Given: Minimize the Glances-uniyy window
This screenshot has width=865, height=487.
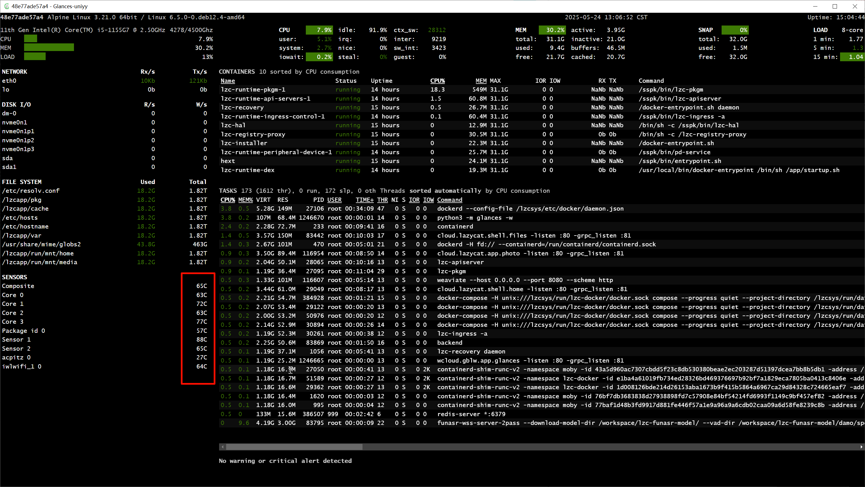Looking at the screenshot, I should [815, 7].
